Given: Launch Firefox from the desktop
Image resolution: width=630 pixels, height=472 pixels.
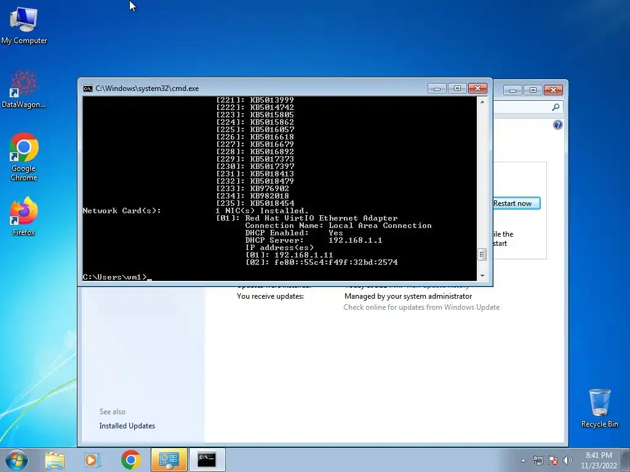Looking at the screenshot, I should point(24,216).
